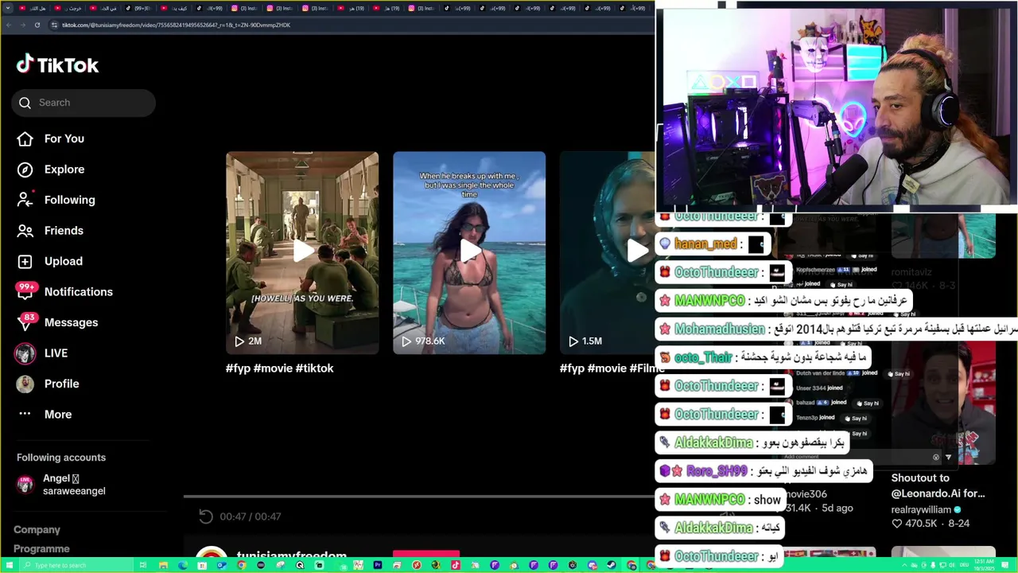Open Task View on the taskbar

(143, 565)
